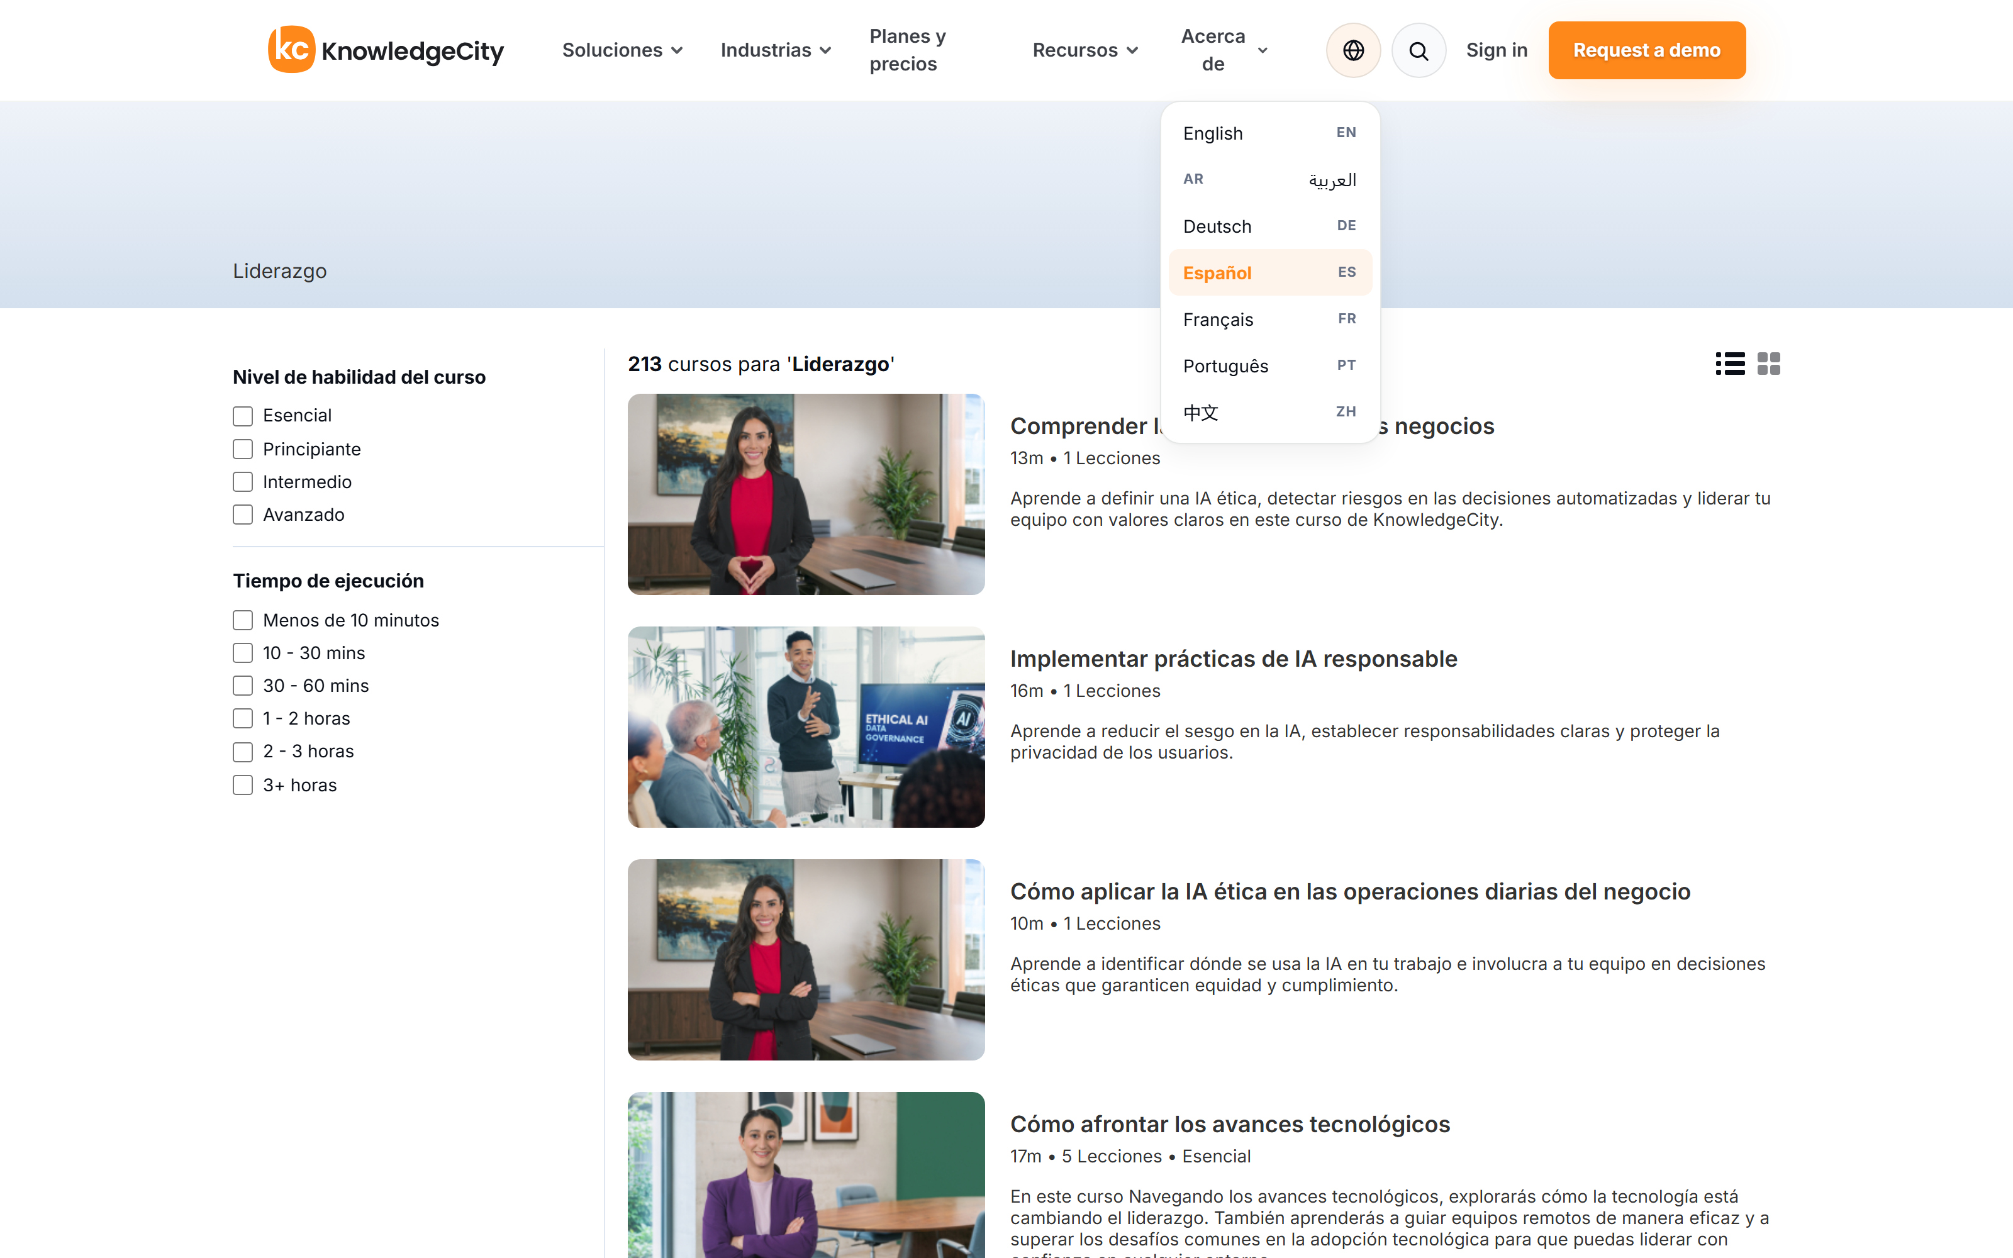Open Cómo aplicar la IA ética course title
2013x1258 pixels.
coord(1350,892)
